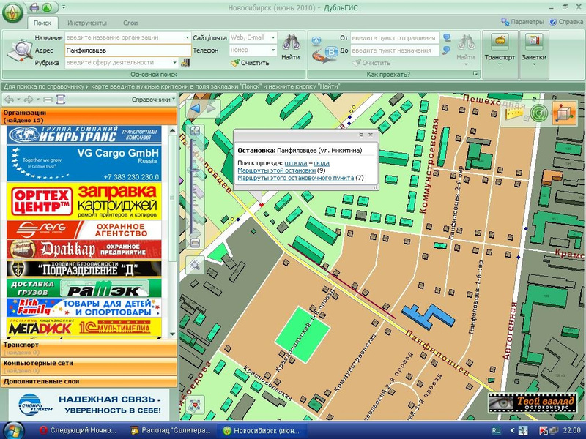Click the printer icon in quick access toolbar

(x=34, y=7)
